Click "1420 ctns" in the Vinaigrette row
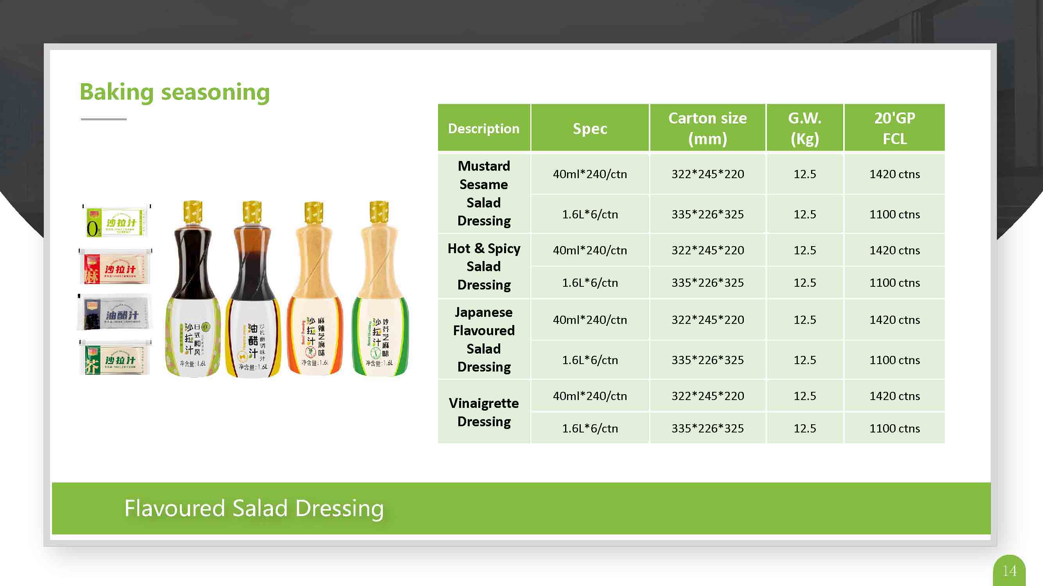Image resolution: width=1043 pixels, height=586 pixels. click(x=895, y=395)
